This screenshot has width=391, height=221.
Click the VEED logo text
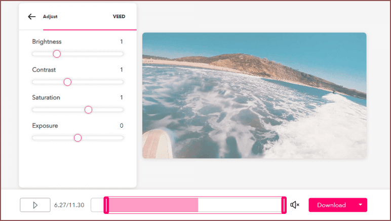click(119, 17)
